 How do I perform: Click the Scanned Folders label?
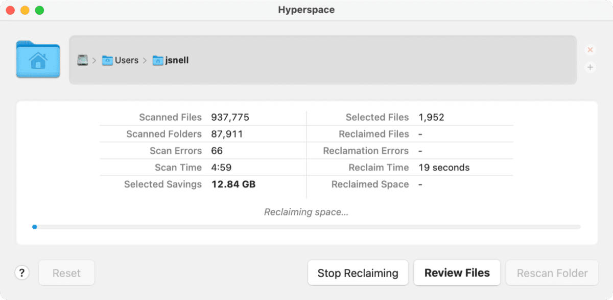click(164, 134)
